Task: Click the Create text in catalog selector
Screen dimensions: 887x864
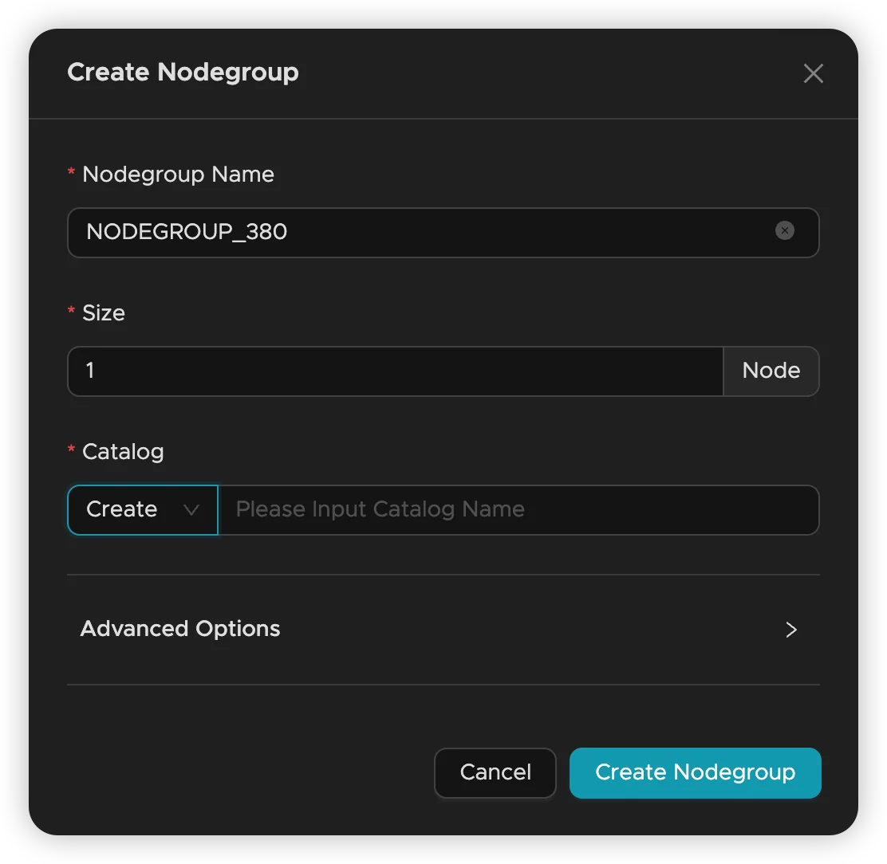Action: tap(121, 509)
